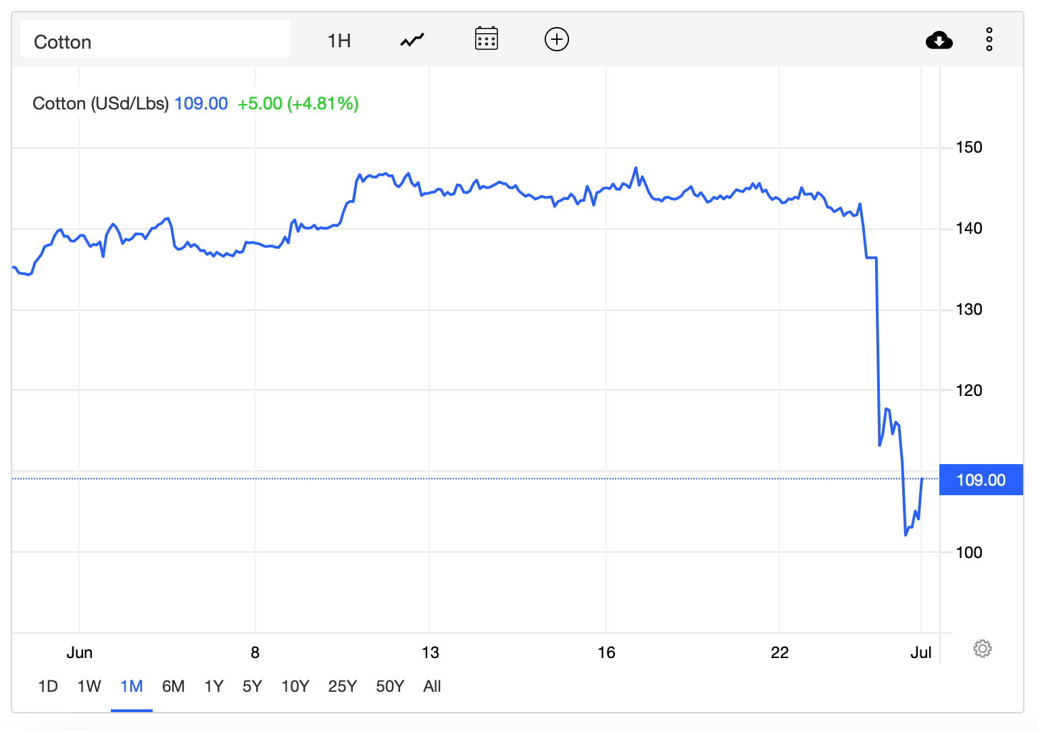Screen dimensions: 1038x731
Task: Download chart data via cloud icon
Action: pyautogui.click(x=939, y=41)
